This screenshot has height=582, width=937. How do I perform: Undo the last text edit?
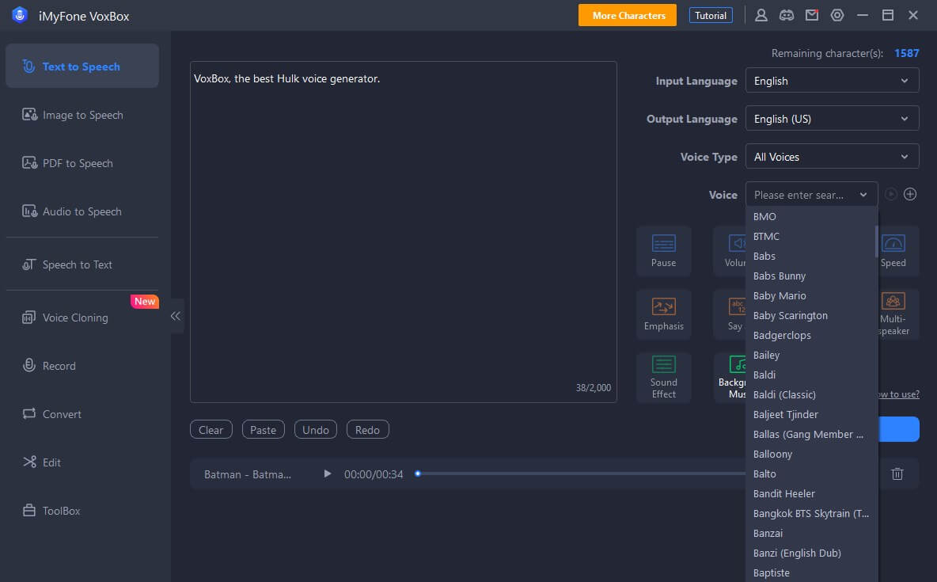[316, 429]
